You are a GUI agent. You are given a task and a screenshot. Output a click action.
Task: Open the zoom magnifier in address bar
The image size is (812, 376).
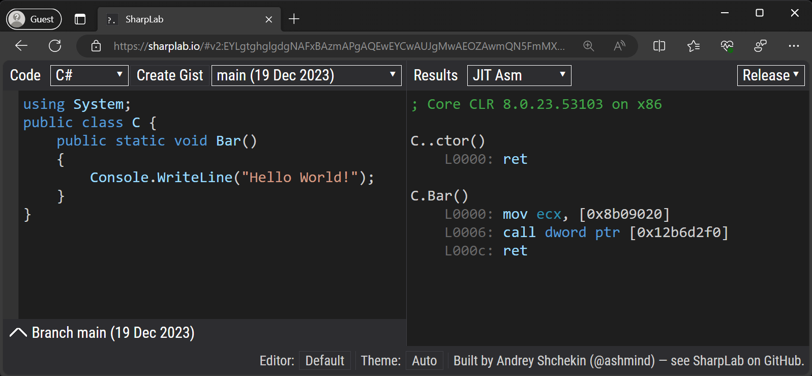coord(588,46)
